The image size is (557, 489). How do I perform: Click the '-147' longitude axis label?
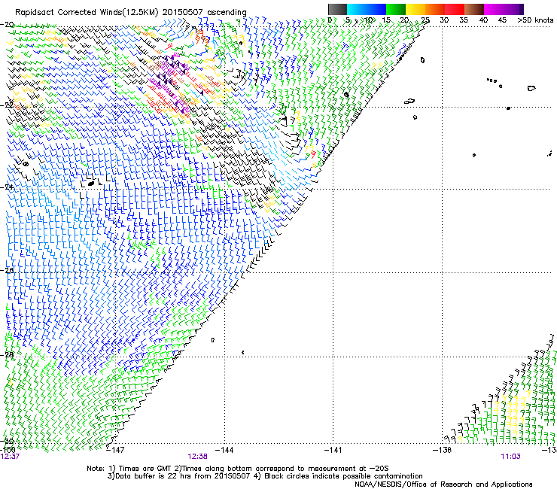click(116, 451)
